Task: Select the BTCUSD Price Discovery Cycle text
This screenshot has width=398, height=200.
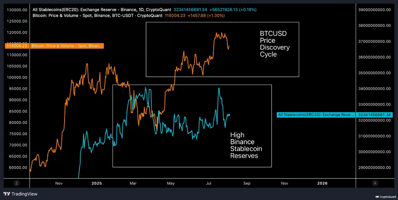Action: click(275, 44)
